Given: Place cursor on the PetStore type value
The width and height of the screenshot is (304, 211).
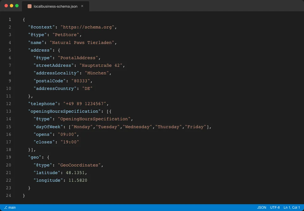Looking at the screenshot, I should (x=66, y=35).
